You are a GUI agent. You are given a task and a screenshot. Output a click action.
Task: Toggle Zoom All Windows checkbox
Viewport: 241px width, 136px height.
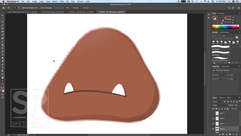(x=39, y=8)
